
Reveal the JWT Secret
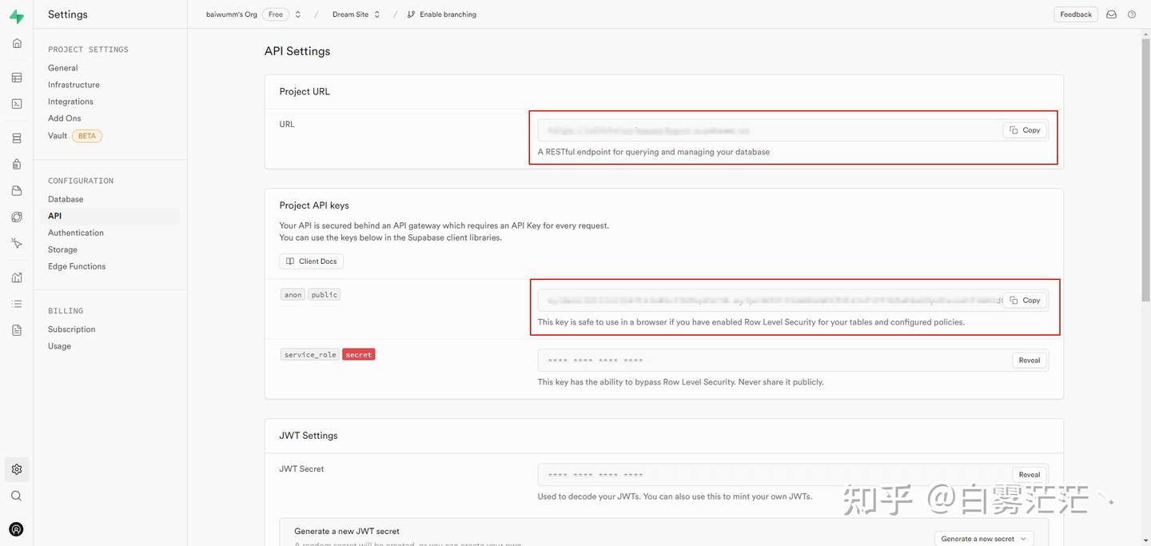(1030, 475)
